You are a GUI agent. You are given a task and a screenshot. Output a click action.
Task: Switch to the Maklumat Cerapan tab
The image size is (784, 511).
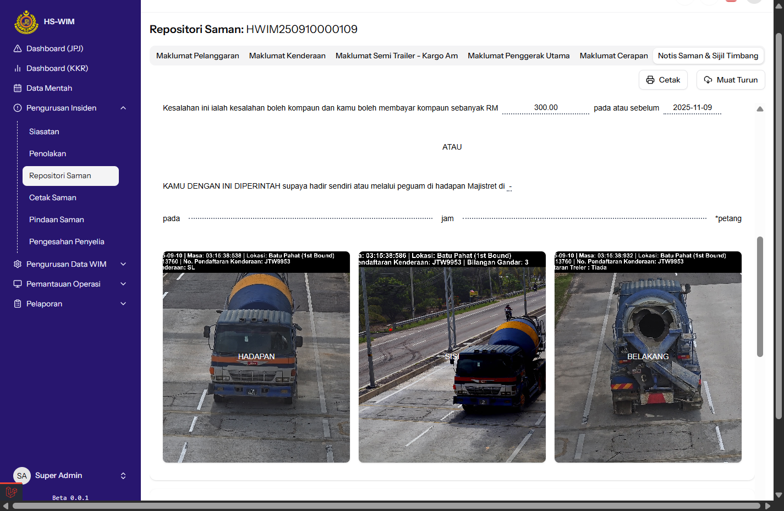click(x=613, y=56)
